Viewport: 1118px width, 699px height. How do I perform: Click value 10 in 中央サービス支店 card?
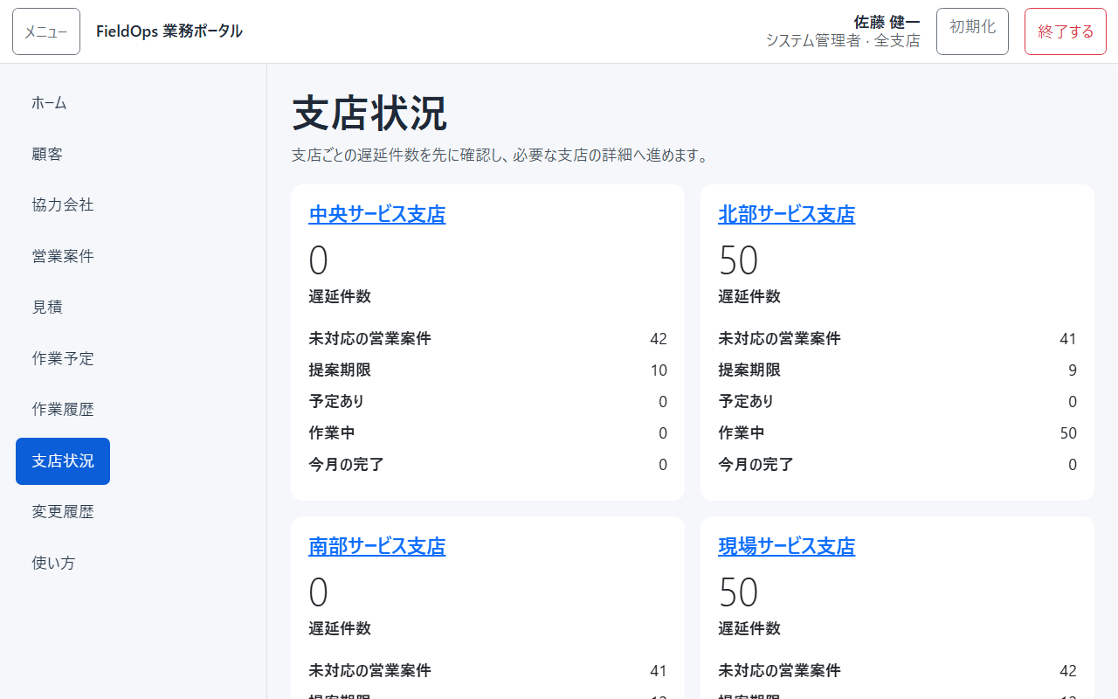659,370
